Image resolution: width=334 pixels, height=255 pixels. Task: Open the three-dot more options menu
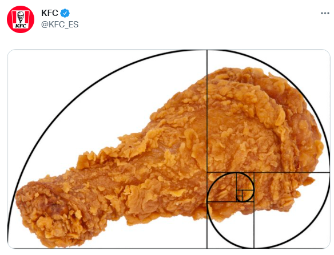pyautogui.click(x=325, y=13)
